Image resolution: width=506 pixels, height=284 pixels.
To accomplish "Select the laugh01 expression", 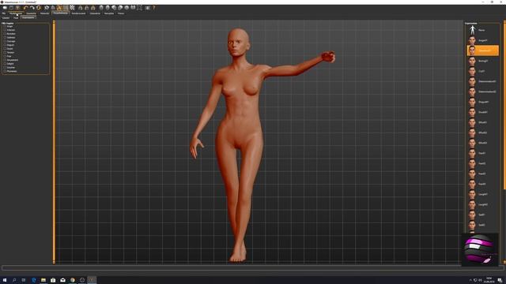I will pyautogui.click(x=482, y=194).
